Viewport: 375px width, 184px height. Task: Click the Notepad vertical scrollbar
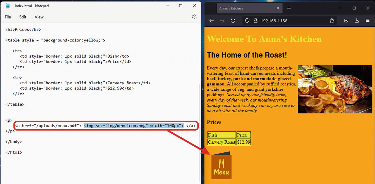(199, 132)
